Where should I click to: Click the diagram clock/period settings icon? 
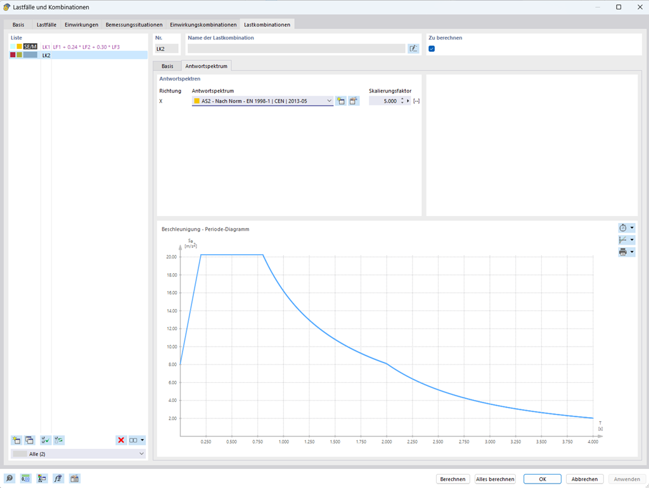(623, 228)
